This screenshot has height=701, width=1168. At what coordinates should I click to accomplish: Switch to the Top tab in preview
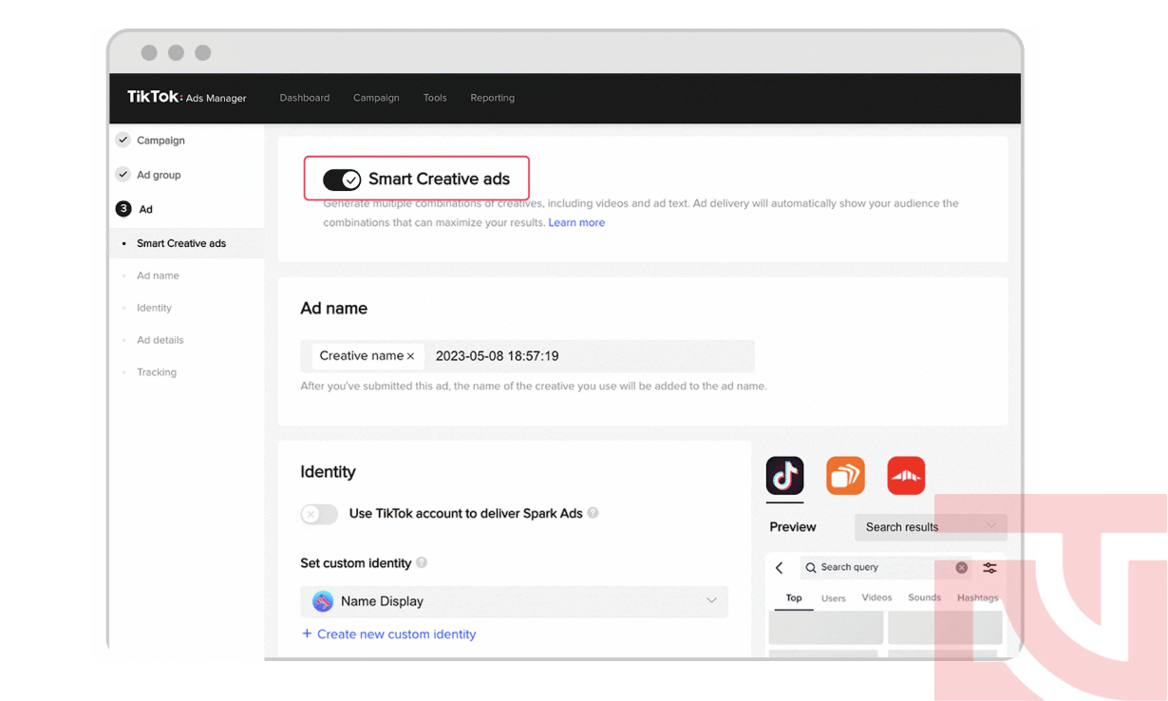[794, 597]
